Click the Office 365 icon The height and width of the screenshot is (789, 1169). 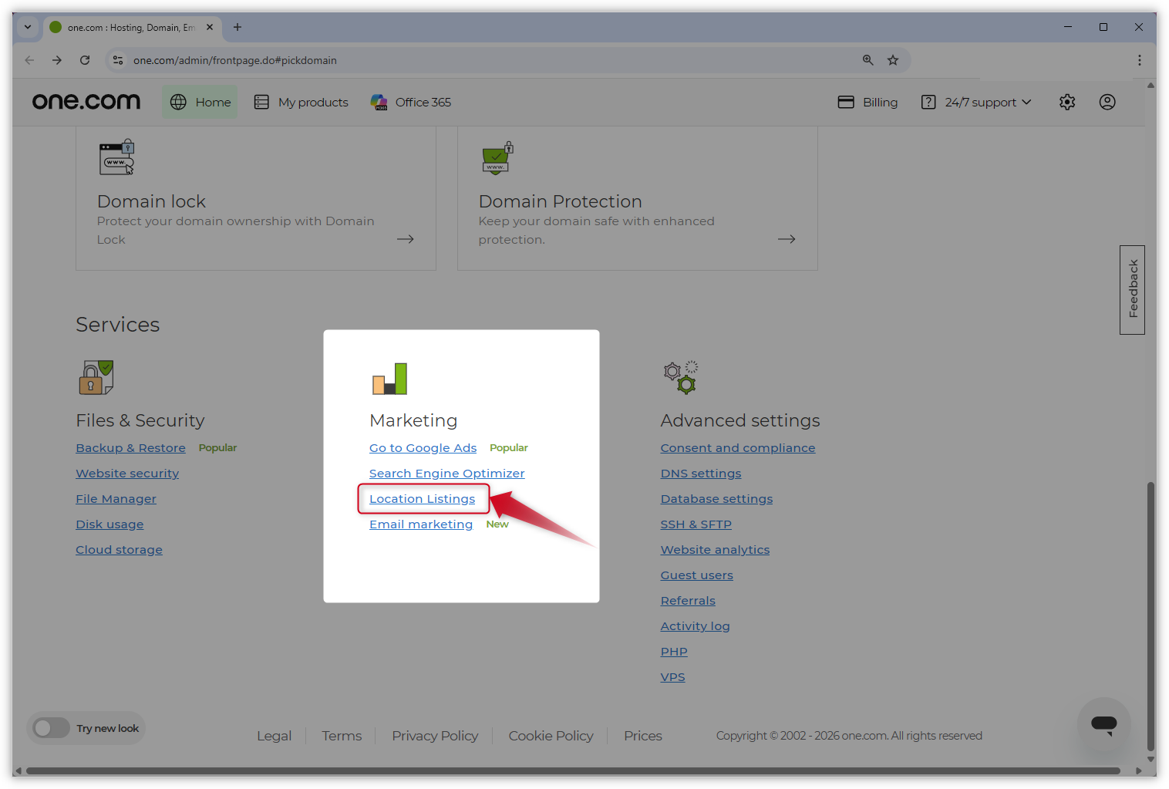(379, 101)
